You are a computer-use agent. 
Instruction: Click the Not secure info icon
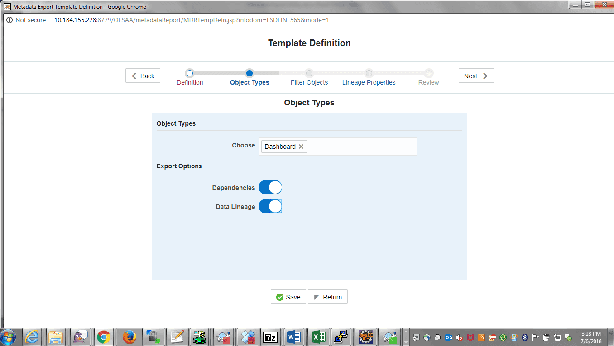(x=10, y=19)
